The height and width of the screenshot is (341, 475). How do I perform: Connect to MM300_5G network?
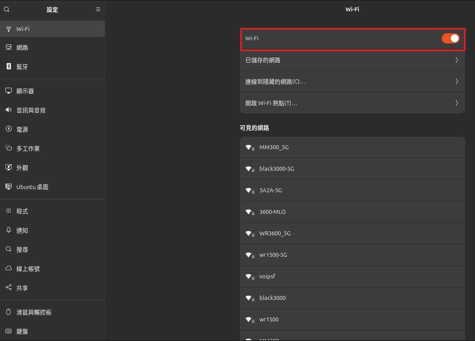(352, 147)
